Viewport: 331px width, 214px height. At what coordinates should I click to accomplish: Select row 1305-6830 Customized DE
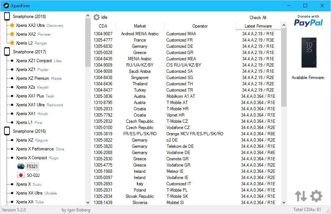[x=186, y=46]
